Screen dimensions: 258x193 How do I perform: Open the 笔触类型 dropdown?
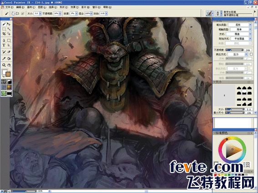(241, 30)
